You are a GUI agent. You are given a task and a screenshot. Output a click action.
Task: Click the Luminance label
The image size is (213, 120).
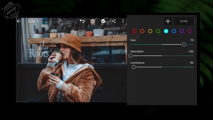(x=137, y=63)
